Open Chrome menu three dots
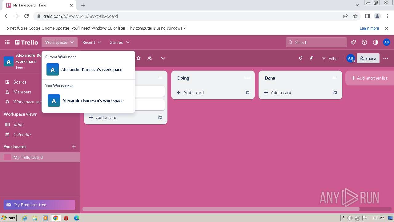Viewport: 394px width, 222px height. pyautogui.click(x=387, y=16)
